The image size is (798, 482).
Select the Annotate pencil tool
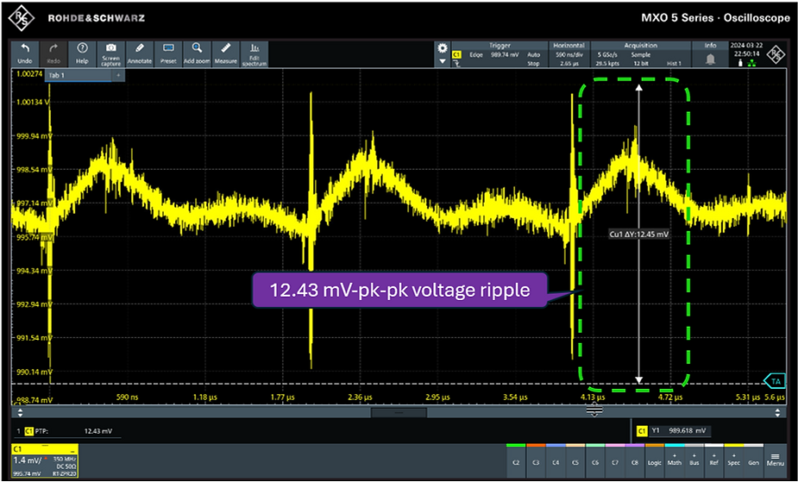(139, 54)
